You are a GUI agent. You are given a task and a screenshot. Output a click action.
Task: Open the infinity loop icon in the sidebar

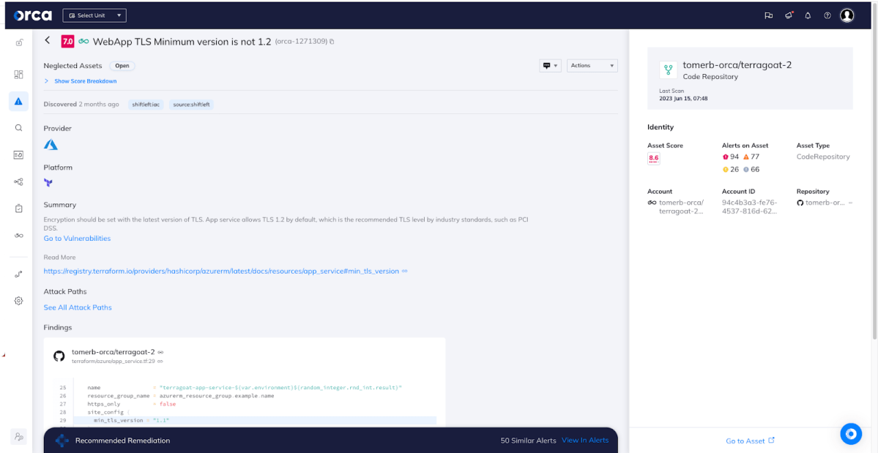click(x=18, y=236)
